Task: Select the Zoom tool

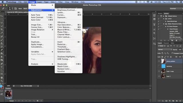Action: [x=2, y=81]
